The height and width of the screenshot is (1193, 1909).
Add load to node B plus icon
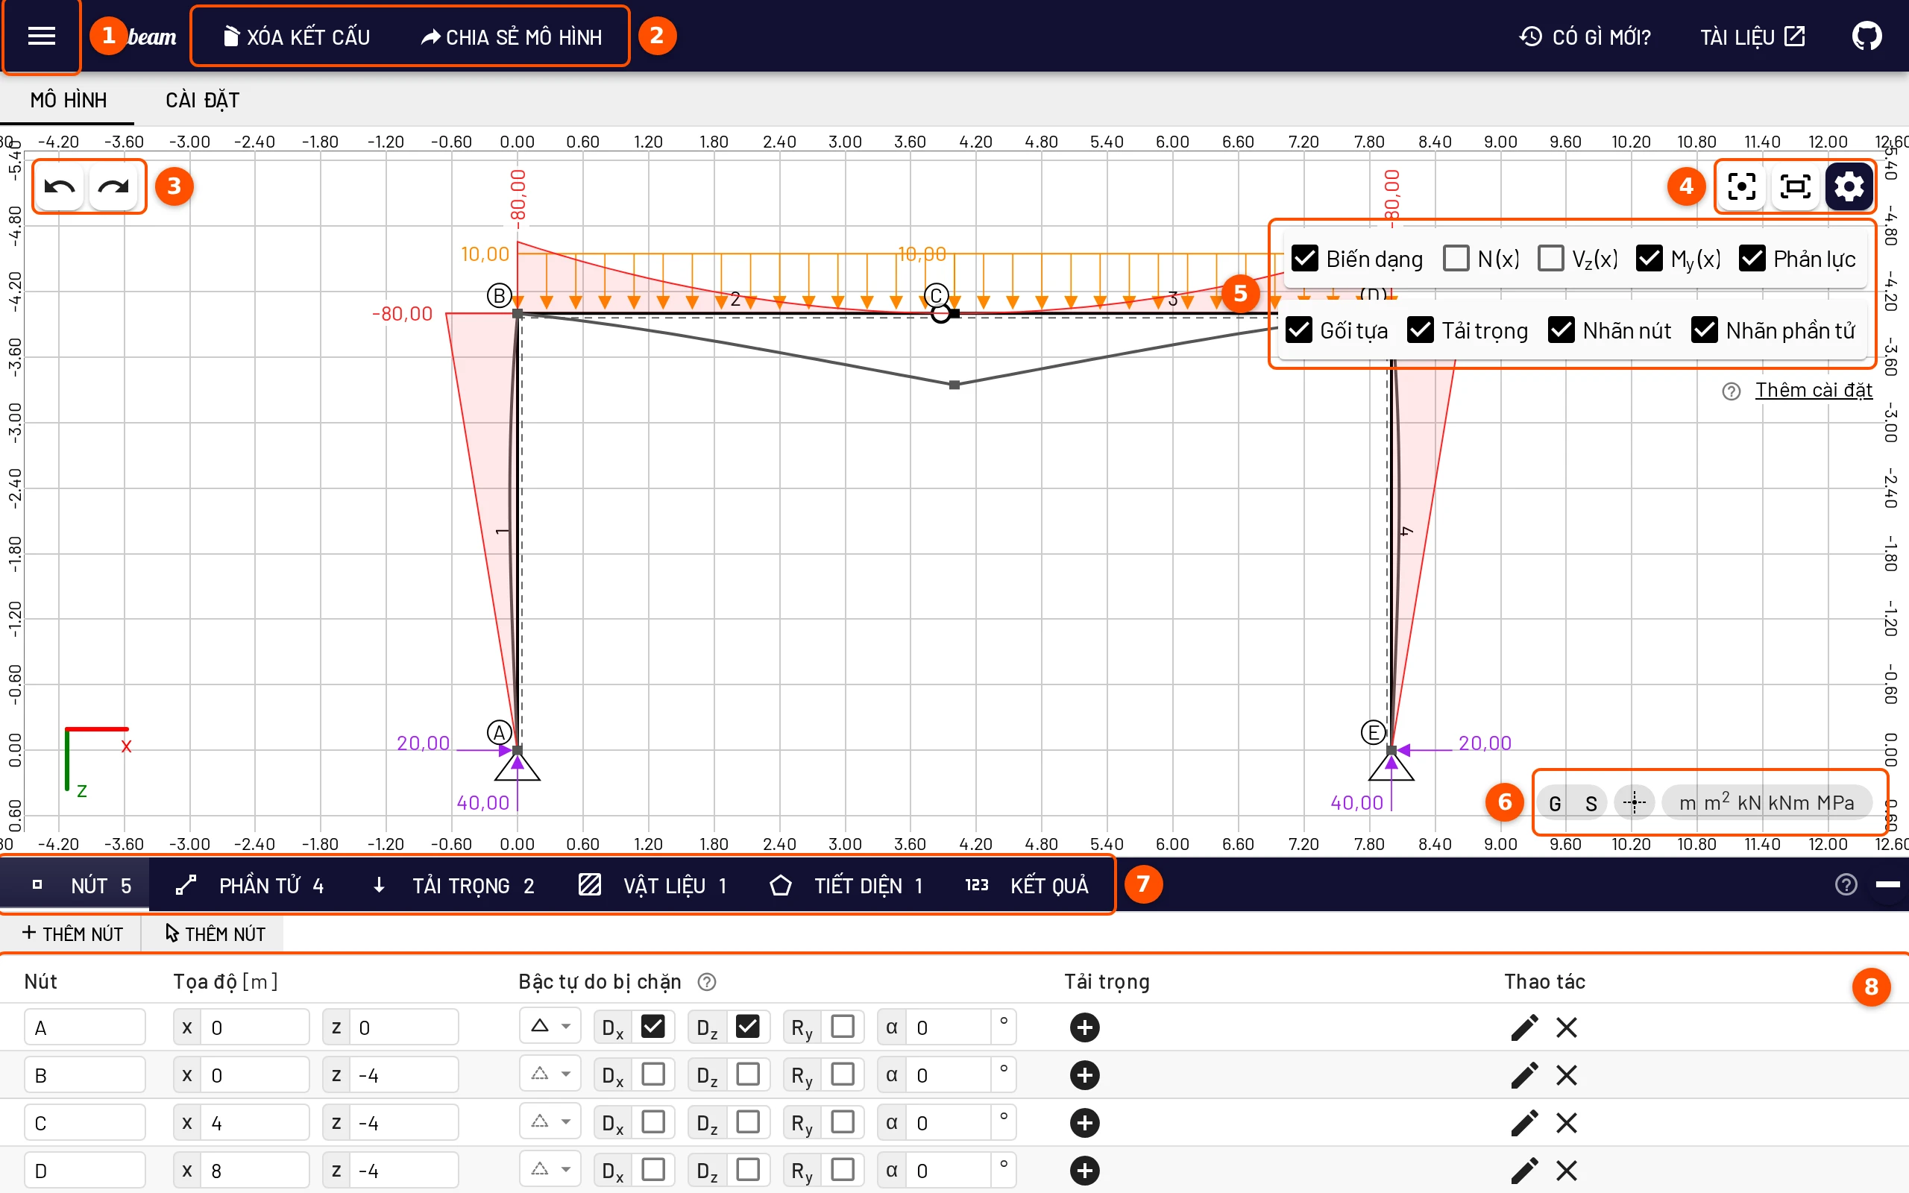tap(1085, 1075)
